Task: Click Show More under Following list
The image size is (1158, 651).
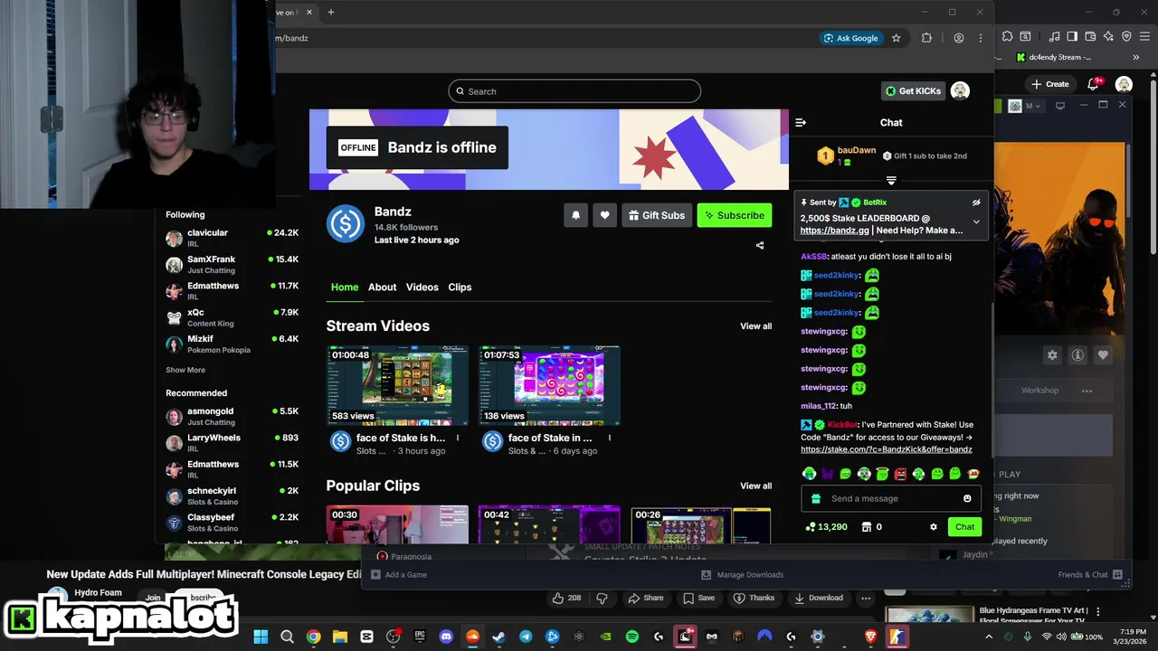Action: [x=185, y=370]
